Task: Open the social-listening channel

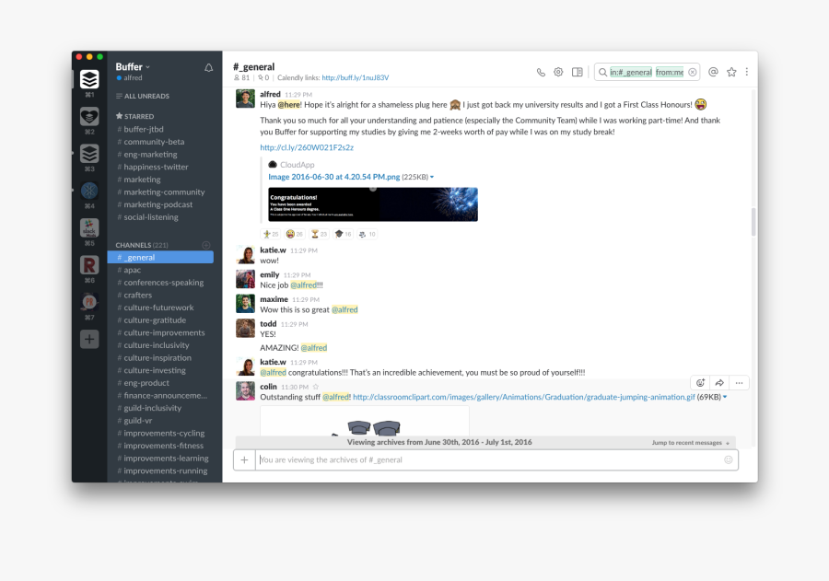Action: [150, 217]
